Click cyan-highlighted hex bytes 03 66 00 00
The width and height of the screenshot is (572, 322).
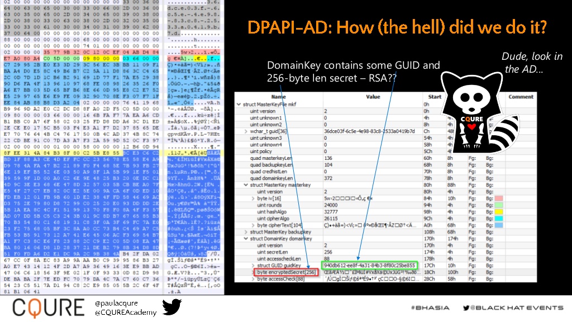pos(141,58)
